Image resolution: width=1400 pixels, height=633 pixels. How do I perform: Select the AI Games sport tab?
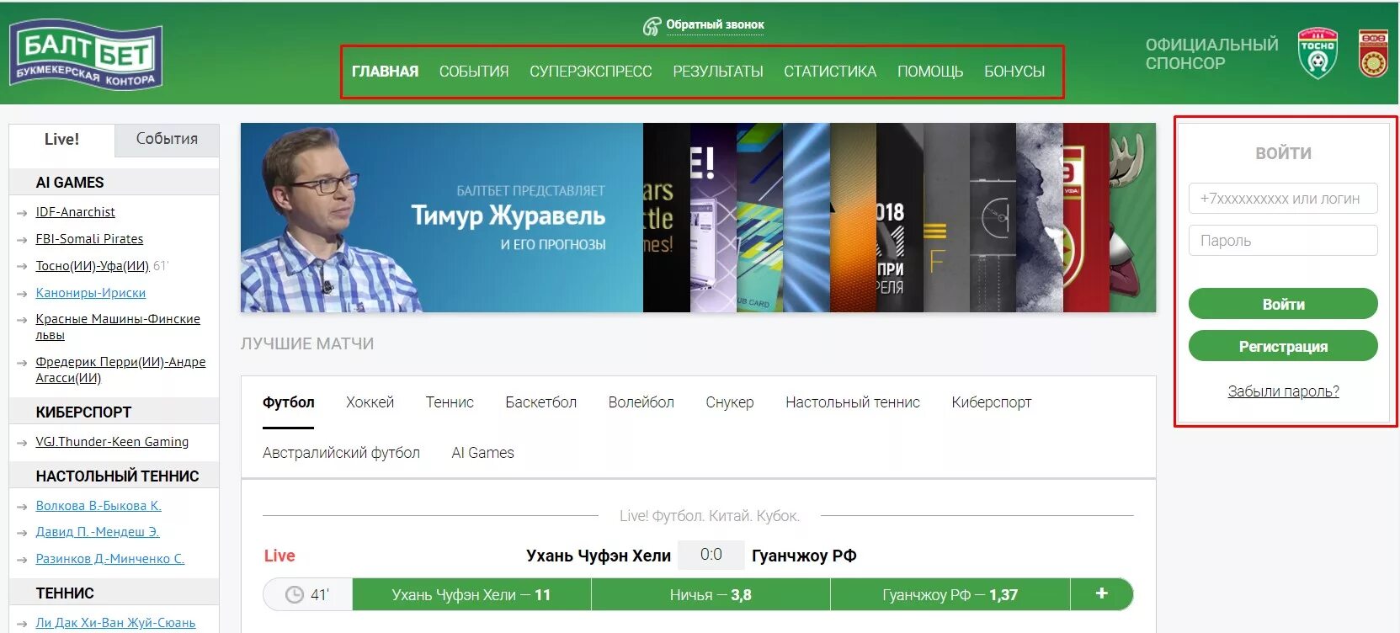[x=482, y=453]
